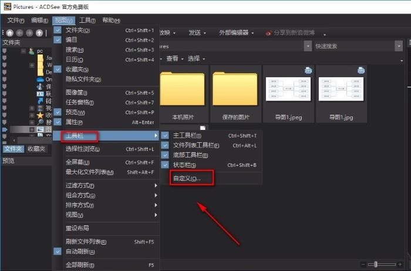The image size is (411, 271).
Task: Select the pc user icon in folder tree
Action: 32,51
